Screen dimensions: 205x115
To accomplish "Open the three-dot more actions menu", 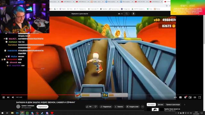I will pos(143,107).
